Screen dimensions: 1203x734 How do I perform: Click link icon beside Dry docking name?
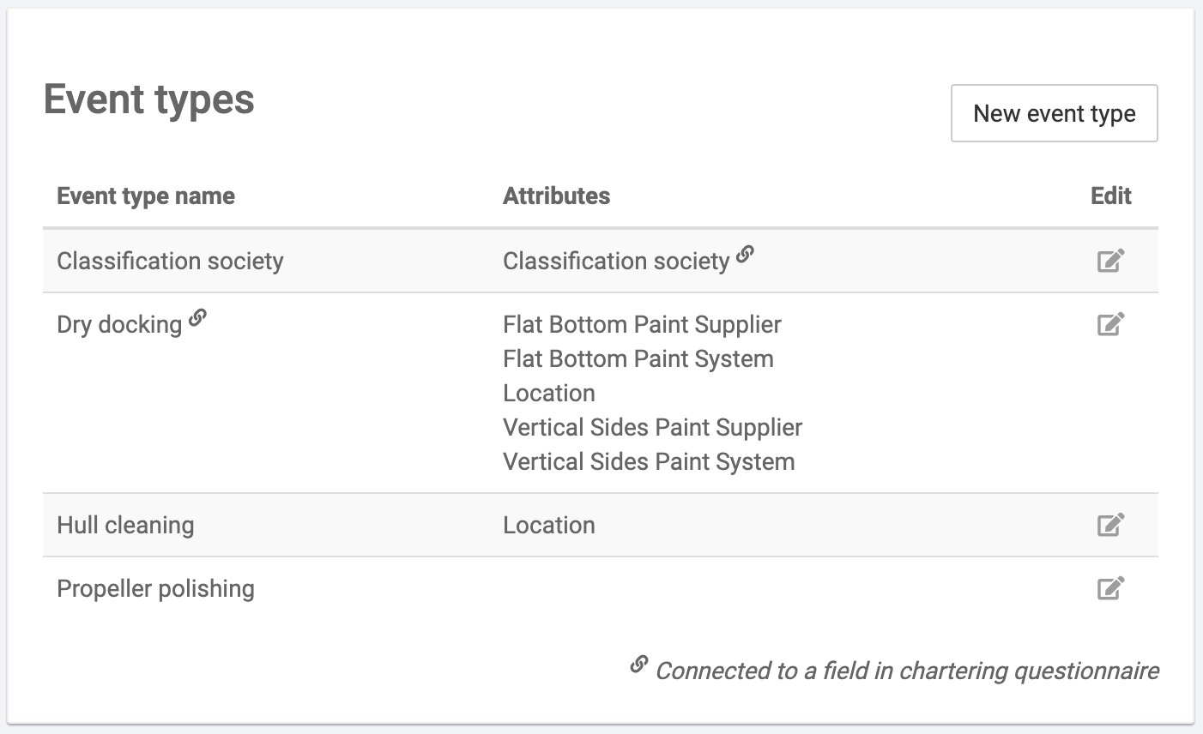click(x=198, y=318)
